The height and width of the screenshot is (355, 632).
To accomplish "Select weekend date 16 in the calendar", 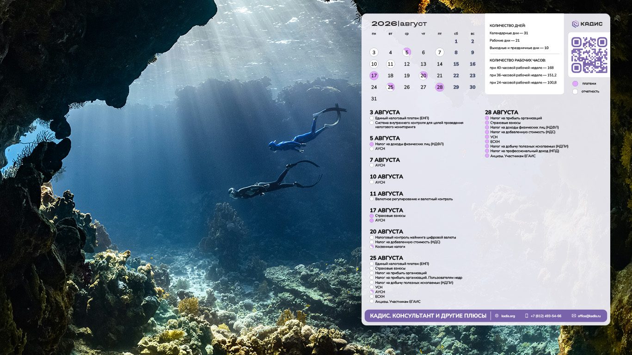I will pyautogui.click(x=472, y=64).
